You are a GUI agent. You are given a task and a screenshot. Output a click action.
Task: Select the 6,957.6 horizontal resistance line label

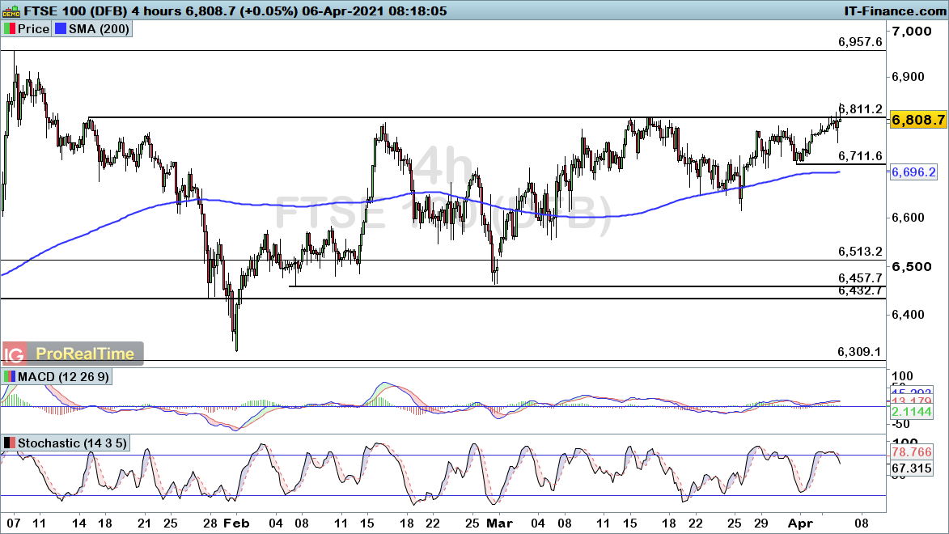click(x=859, y=42)
